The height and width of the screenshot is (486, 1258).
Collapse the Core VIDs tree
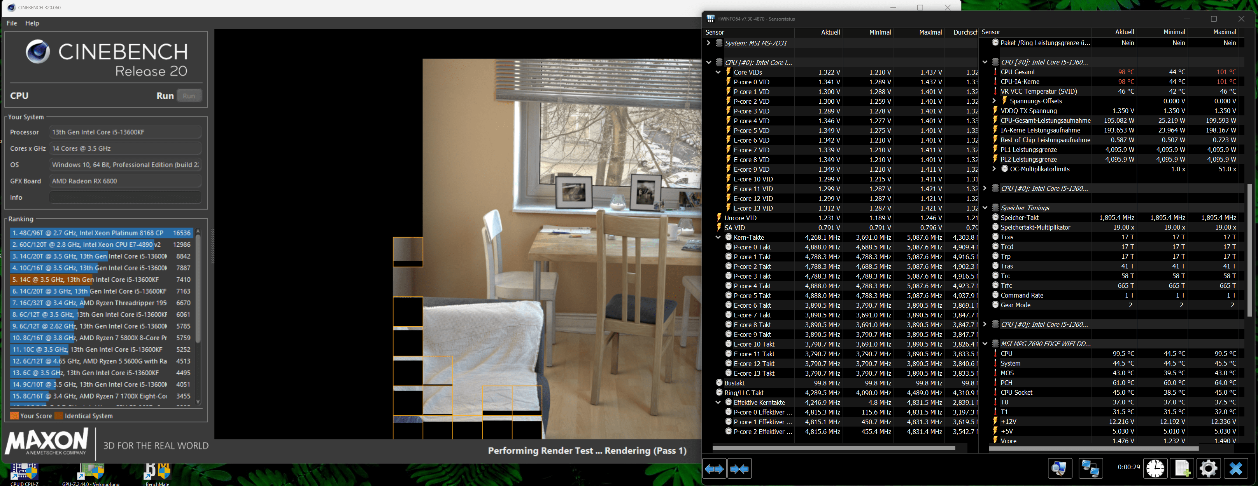tap(718, 72)
